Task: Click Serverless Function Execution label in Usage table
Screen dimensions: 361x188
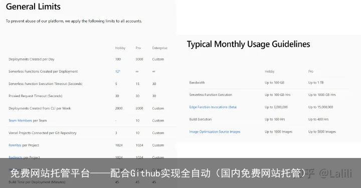Action: click(x=211, y=94)
